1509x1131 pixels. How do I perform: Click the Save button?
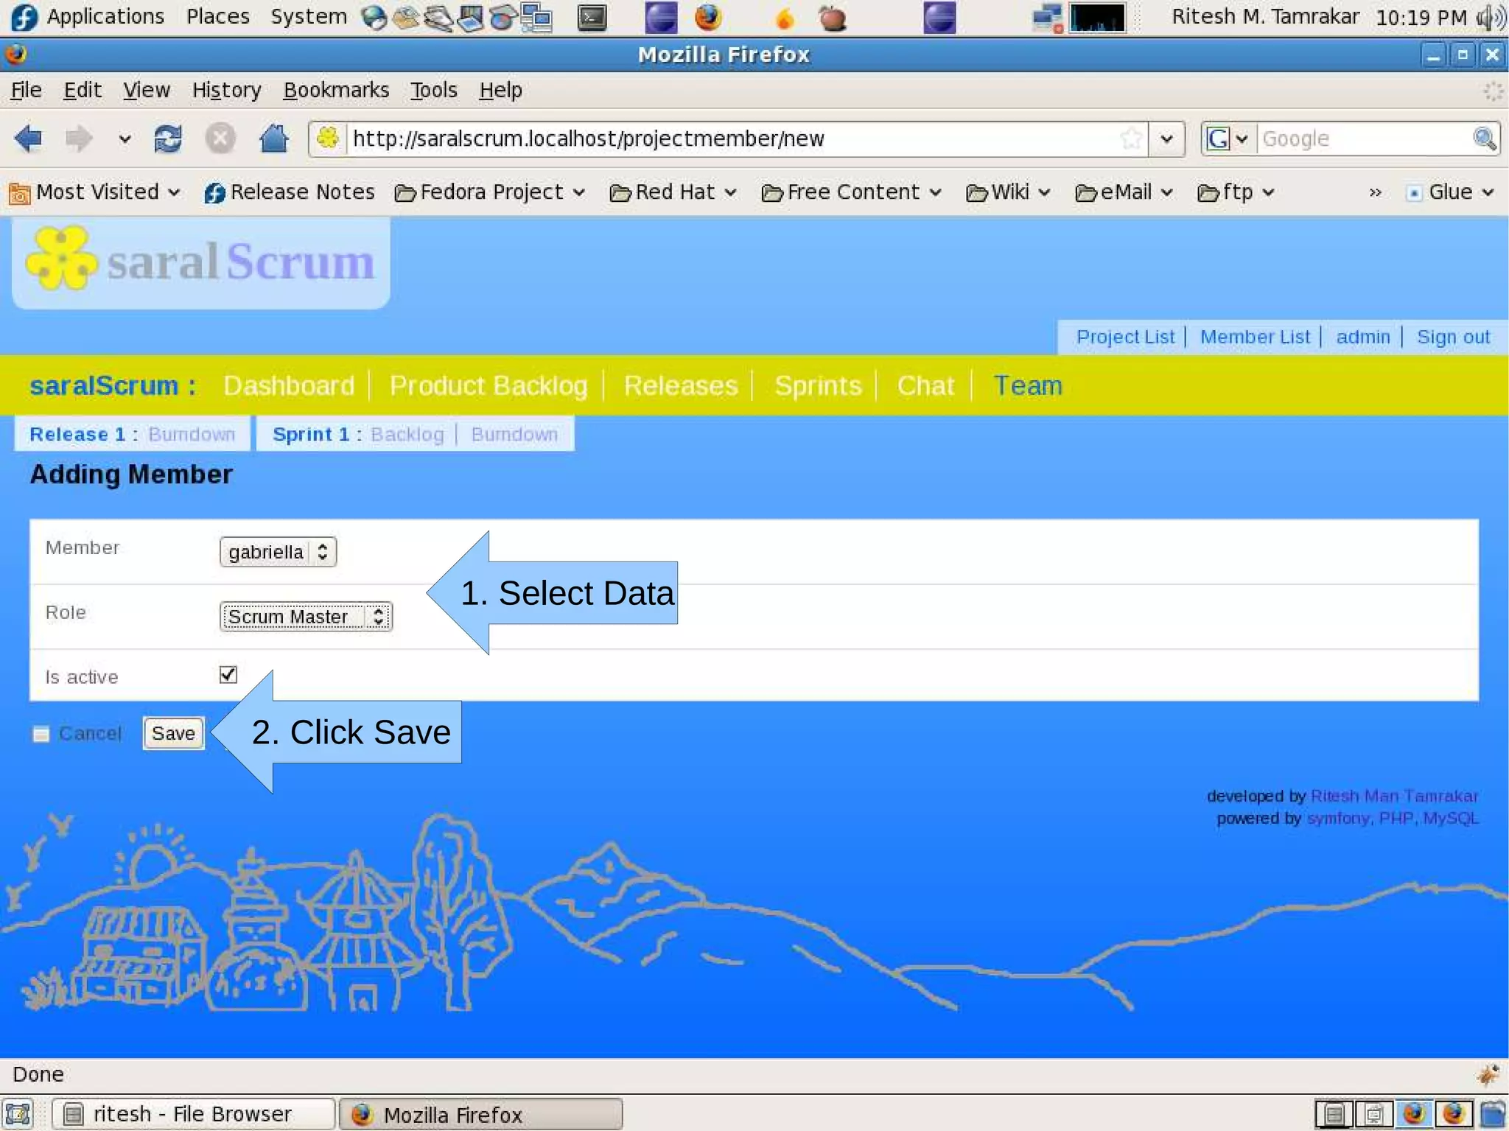(x=173, y=733)
